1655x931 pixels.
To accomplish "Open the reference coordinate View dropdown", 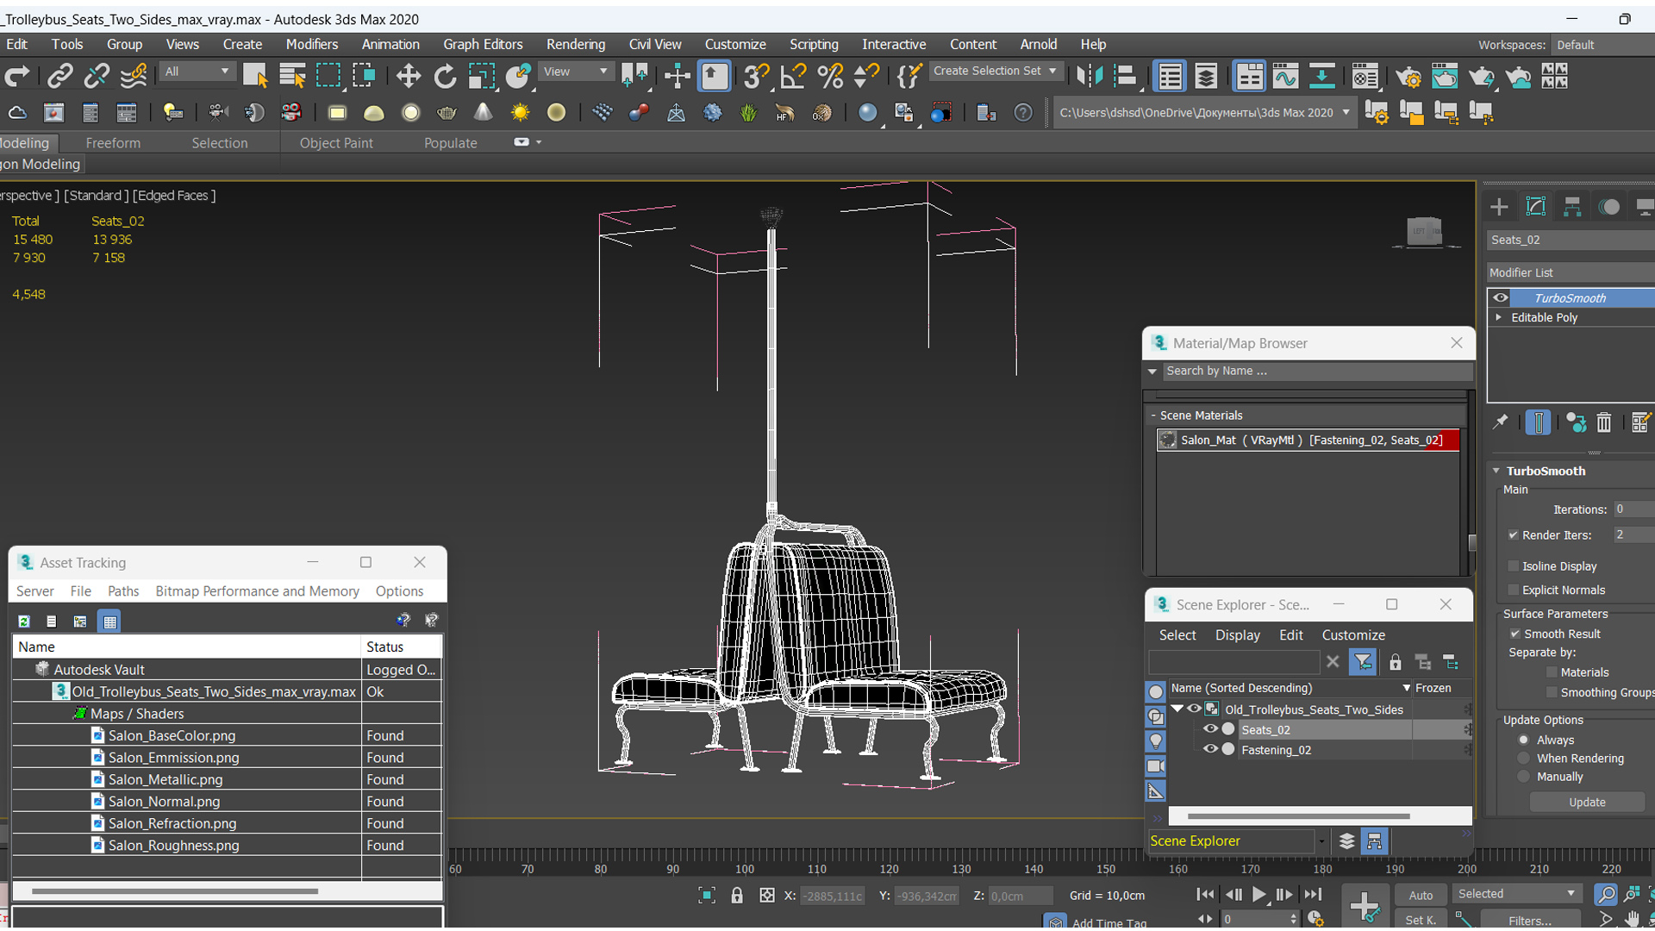I will (x=575, y=72).
